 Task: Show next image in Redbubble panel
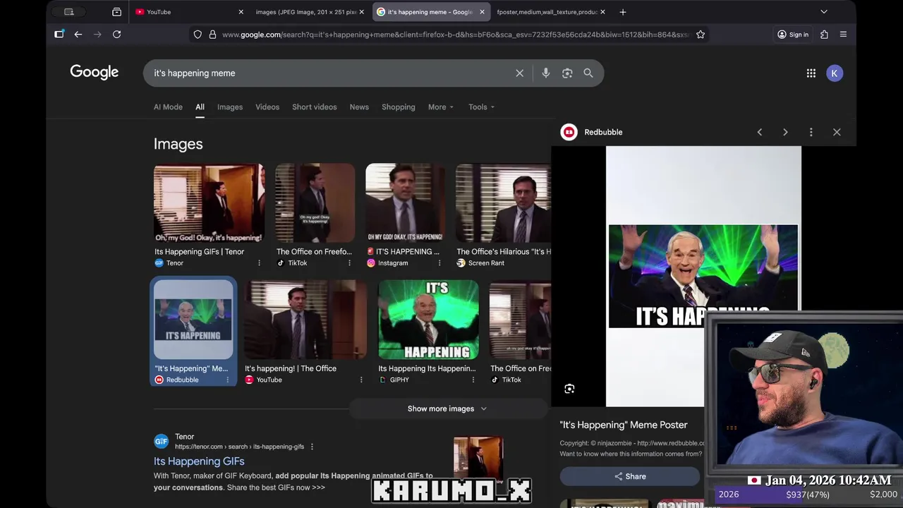(x=785, y=132)
